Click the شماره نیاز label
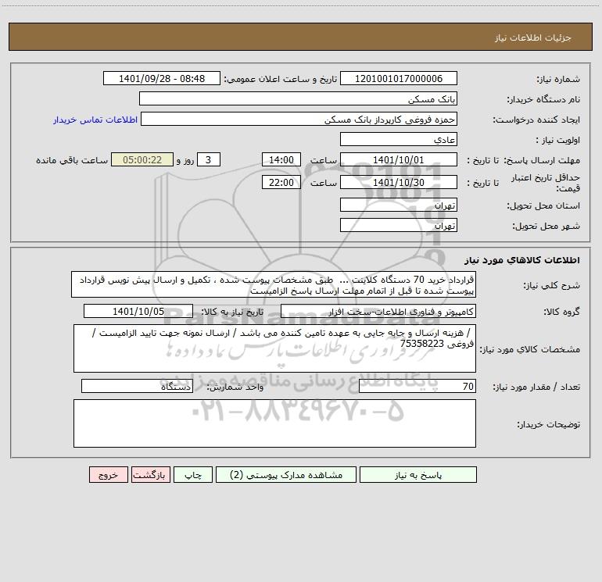 pos(558,79)
